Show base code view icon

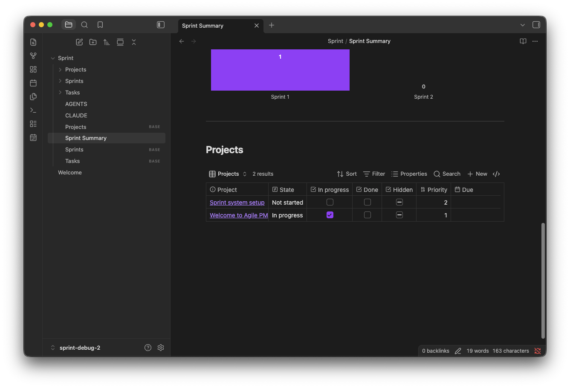[x=496, y=174]
